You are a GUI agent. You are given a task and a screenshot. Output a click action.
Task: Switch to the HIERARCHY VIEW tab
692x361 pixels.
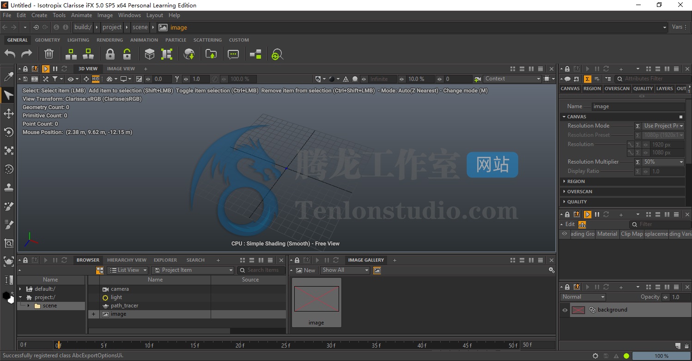(127, 260)
